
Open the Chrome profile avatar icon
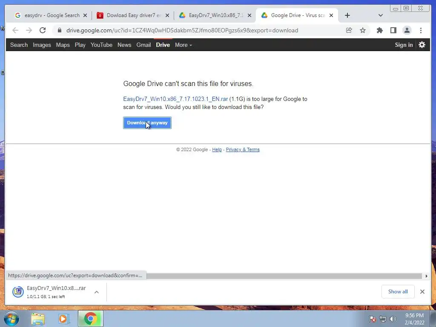[x=407, y=30]
